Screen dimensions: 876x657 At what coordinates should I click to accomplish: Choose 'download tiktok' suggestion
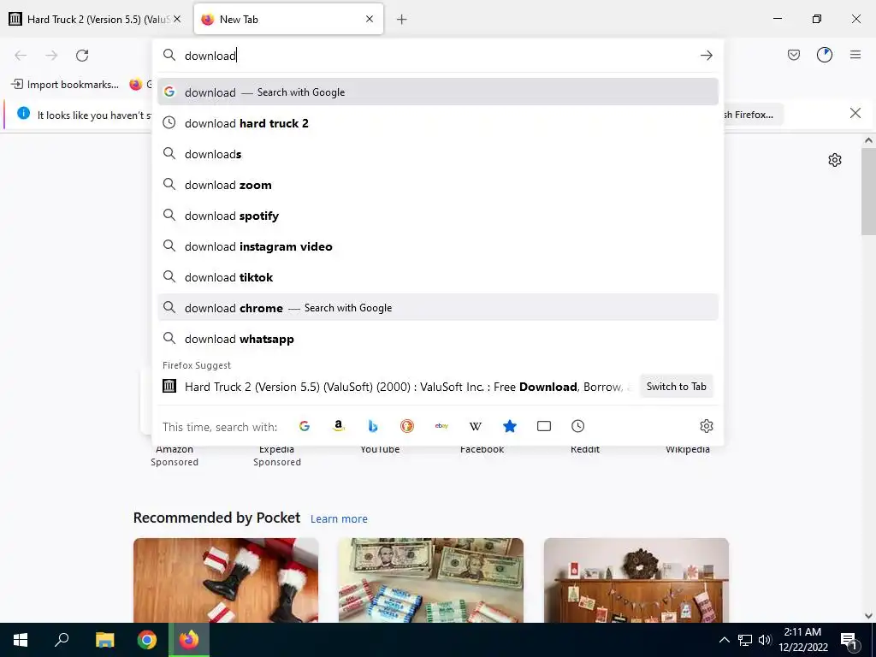[x=437, y=277]
